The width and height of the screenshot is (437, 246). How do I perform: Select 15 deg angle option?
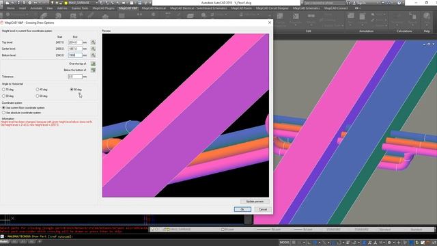(x=3, y=90)
